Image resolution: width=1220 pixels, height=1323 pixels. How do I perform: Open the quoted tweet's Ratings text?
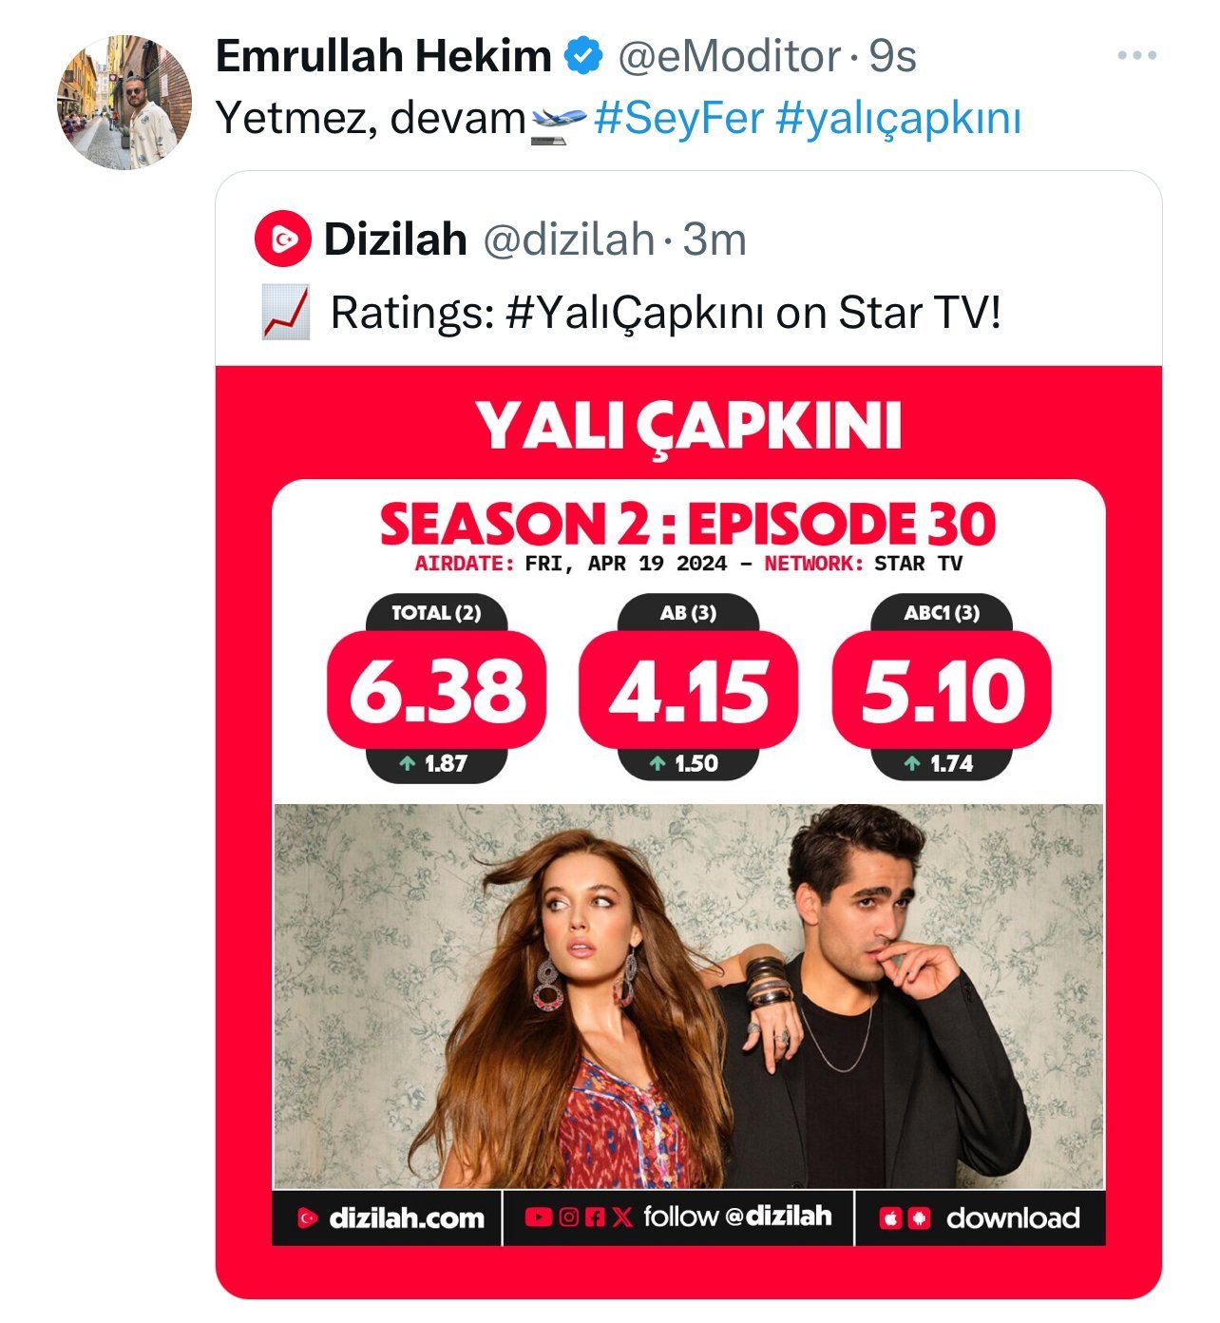tap(665, 313)
